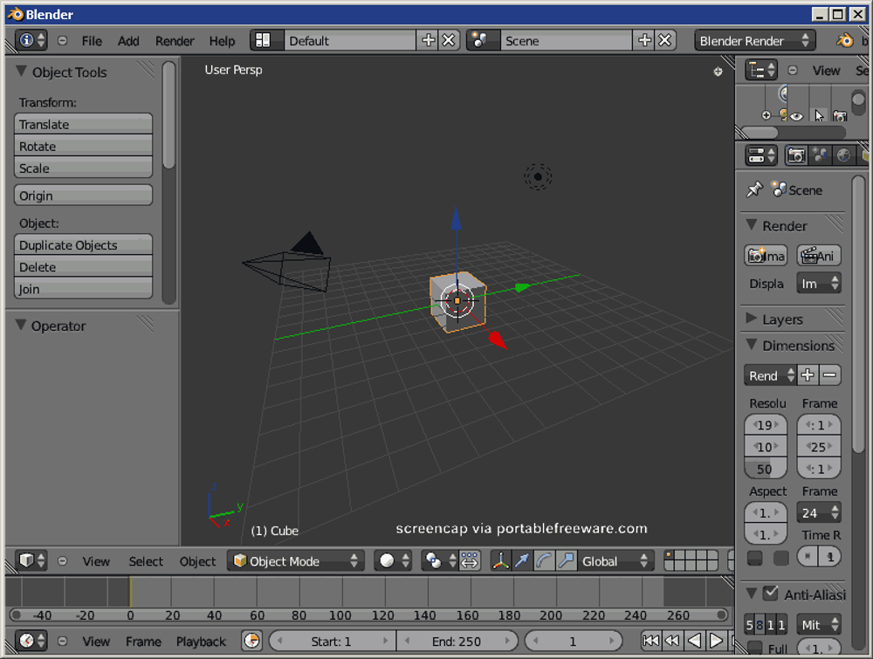Click the Rotate button in Object Tools
873x659 pixels.
tap(84, 146)
